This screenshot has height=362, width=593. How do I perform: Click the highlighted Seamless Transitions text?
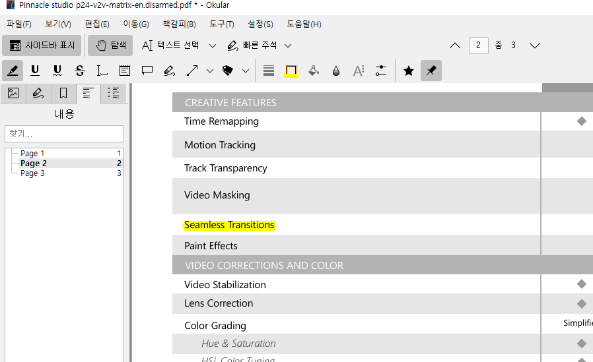tap(229, 225)
